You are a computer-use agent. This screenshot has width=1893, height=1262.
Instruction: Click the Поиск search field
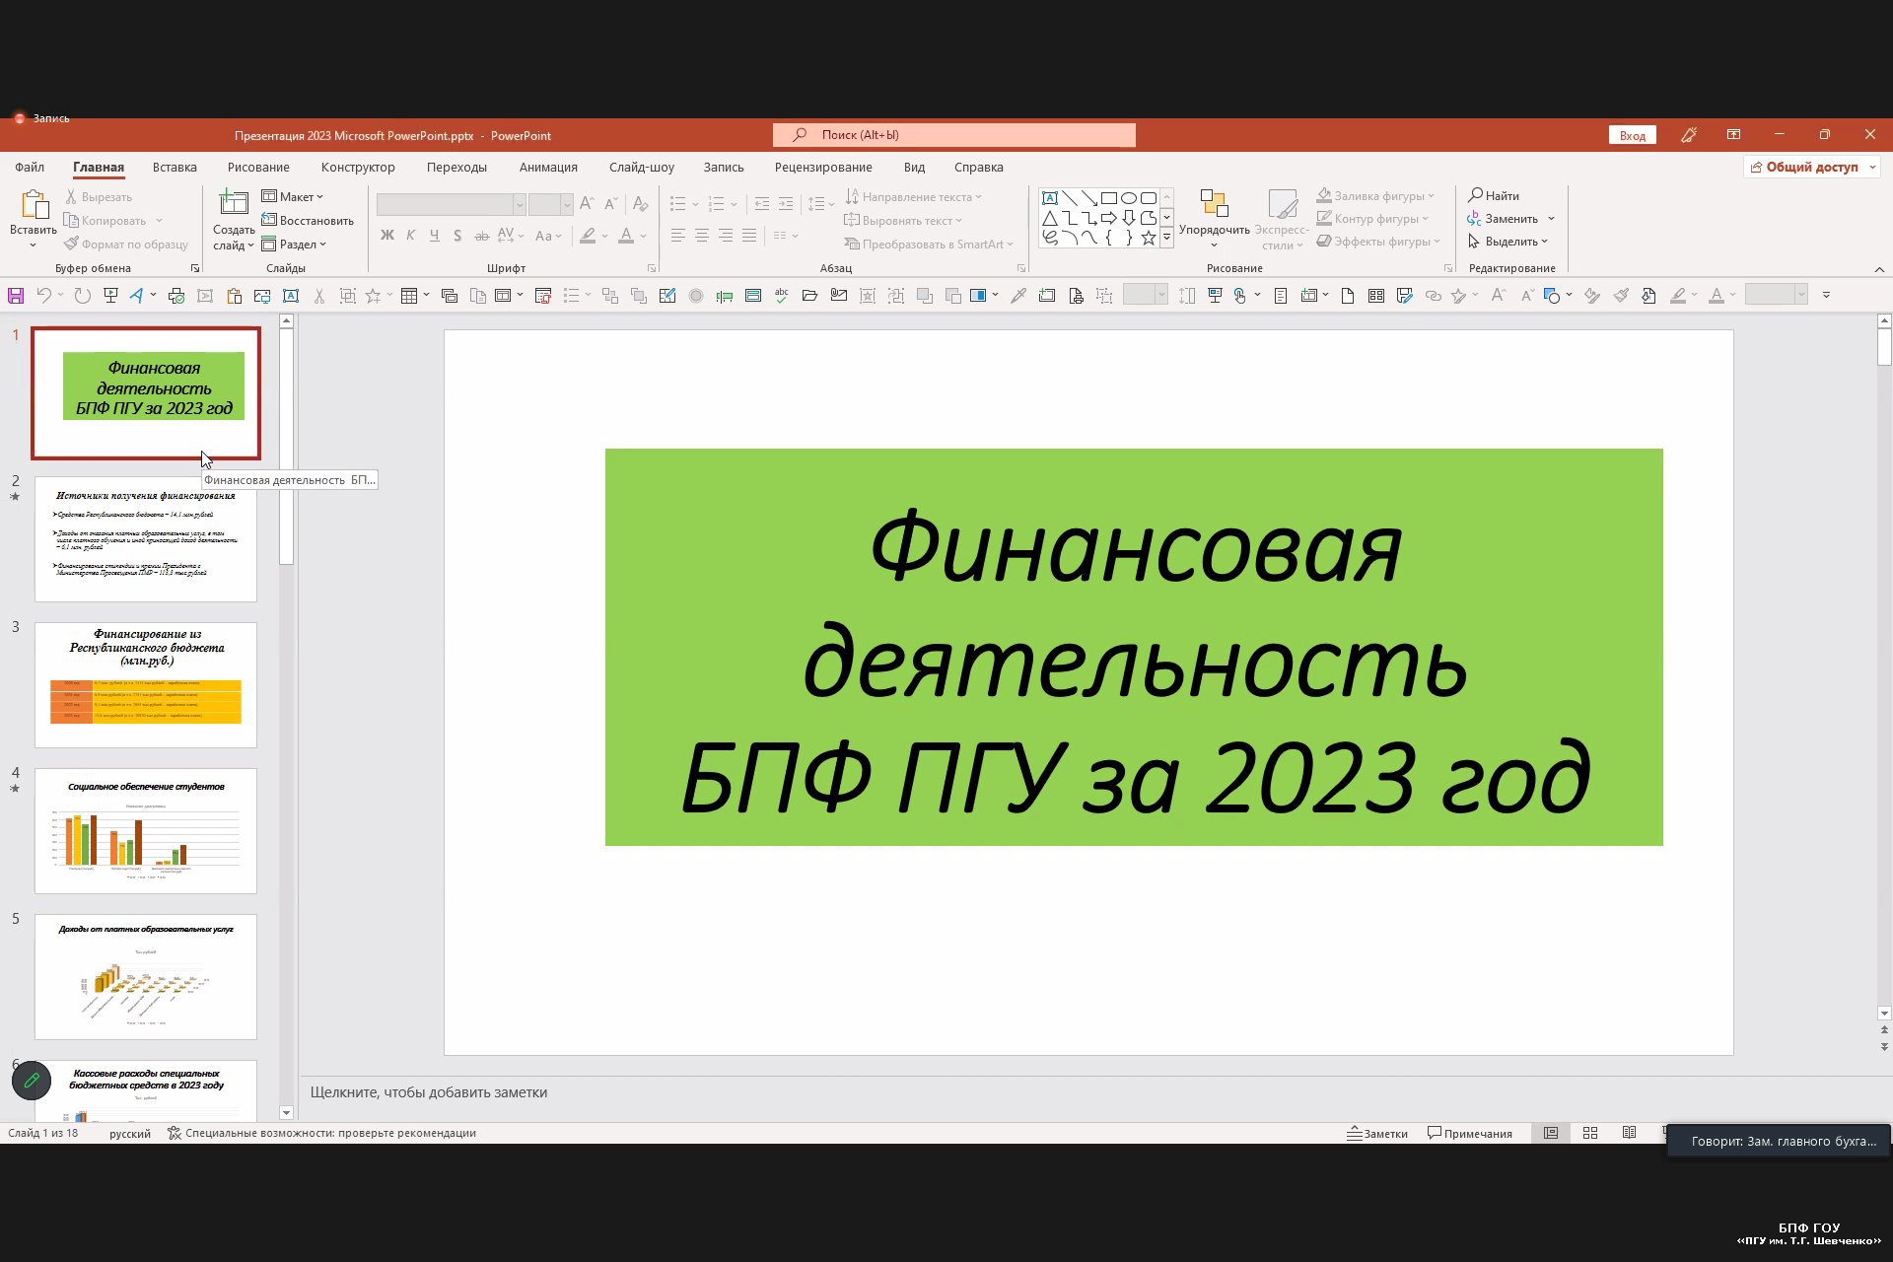[x=954, y=135]
